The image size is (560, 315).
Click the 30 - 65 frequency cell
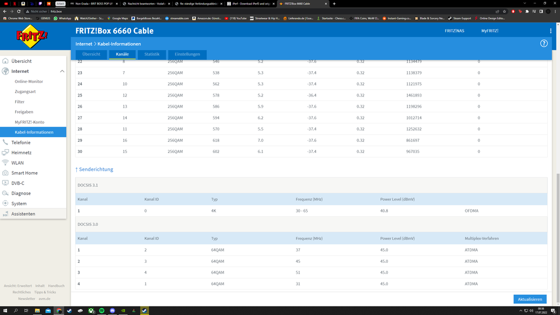[302, 211]
